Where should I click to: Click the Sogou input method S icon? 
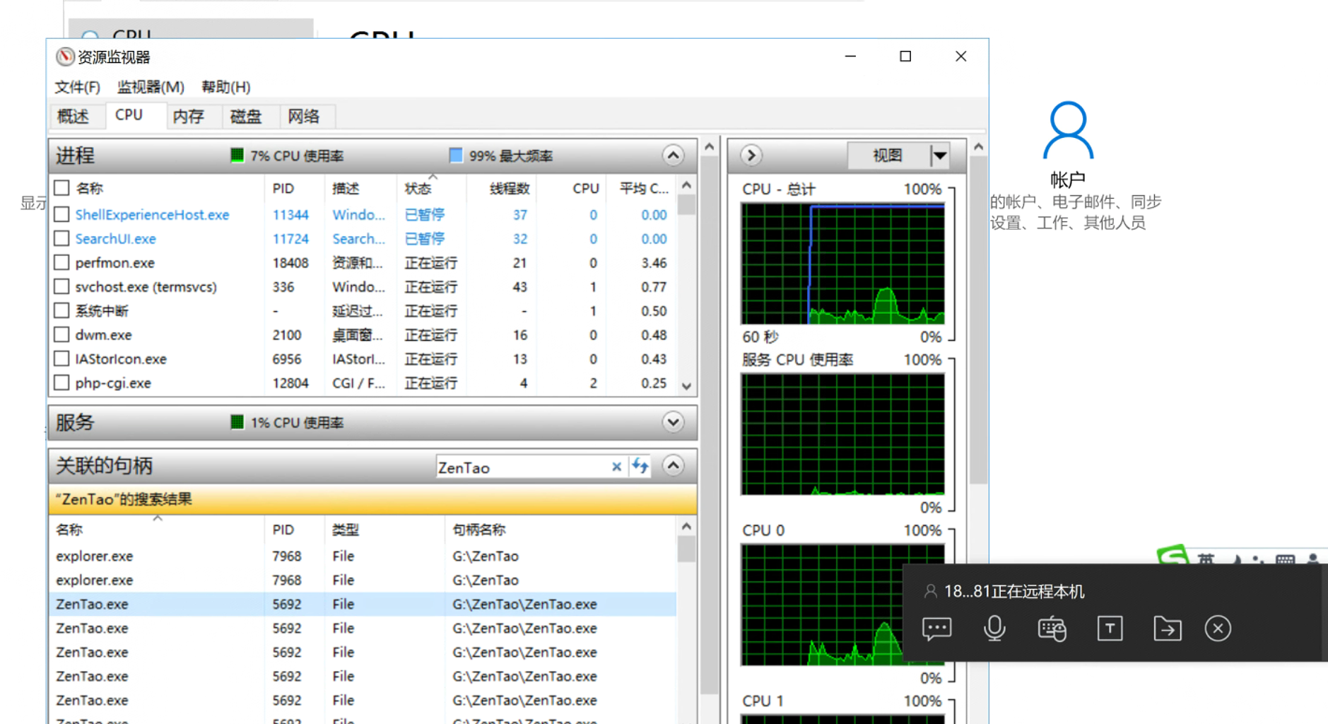[x=1173, y=554]
